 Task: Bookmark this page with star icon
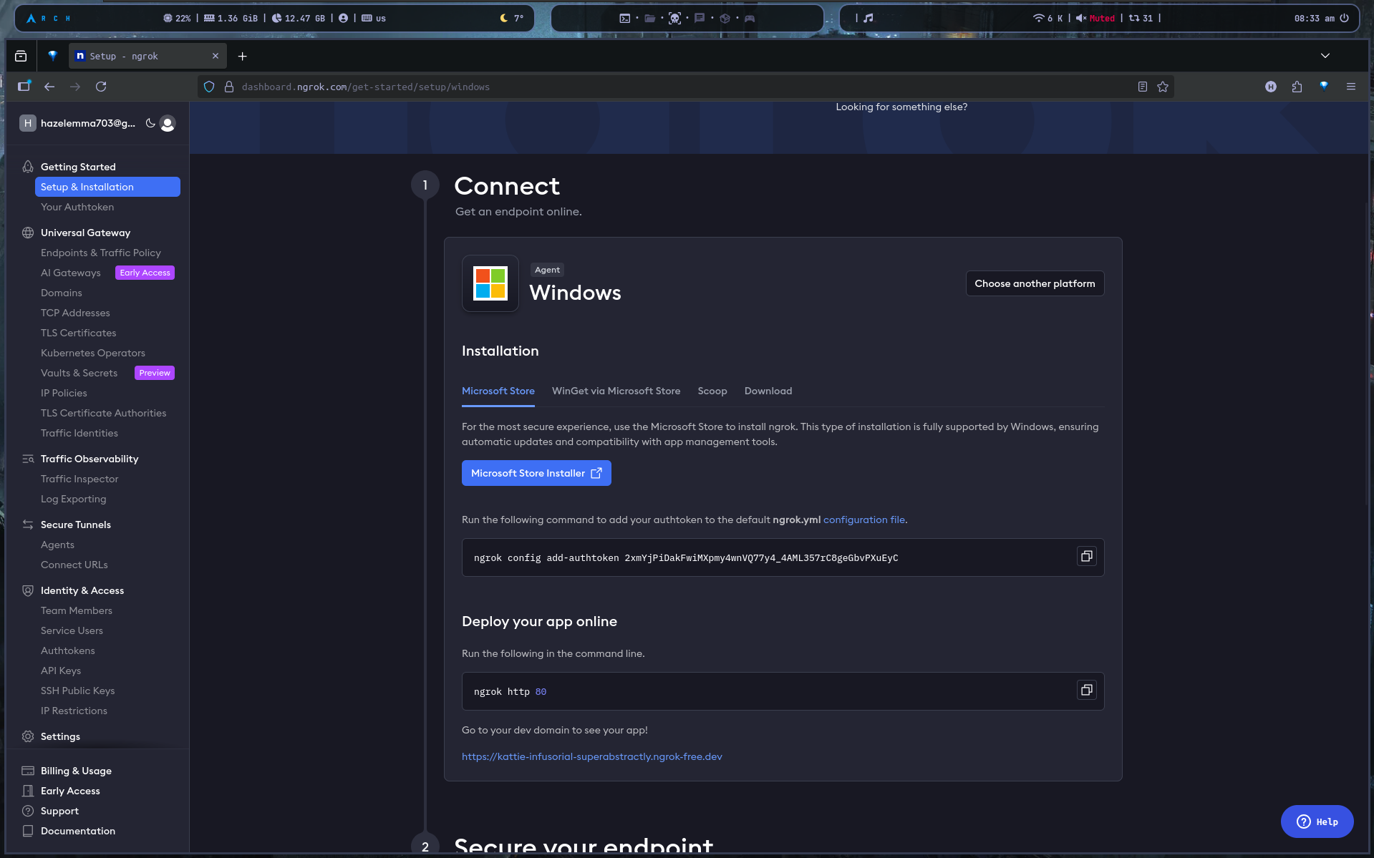point(1163,87)
